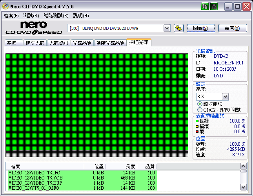This screenshot has height=196, width=253.
Task: Click the 結束(X) button
Action: click(x=233, y=28)
